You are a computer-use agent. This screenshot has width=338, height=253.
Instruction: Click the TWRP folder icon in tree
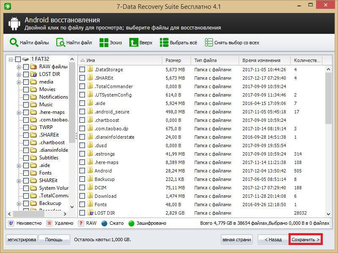tap(33, 127)
